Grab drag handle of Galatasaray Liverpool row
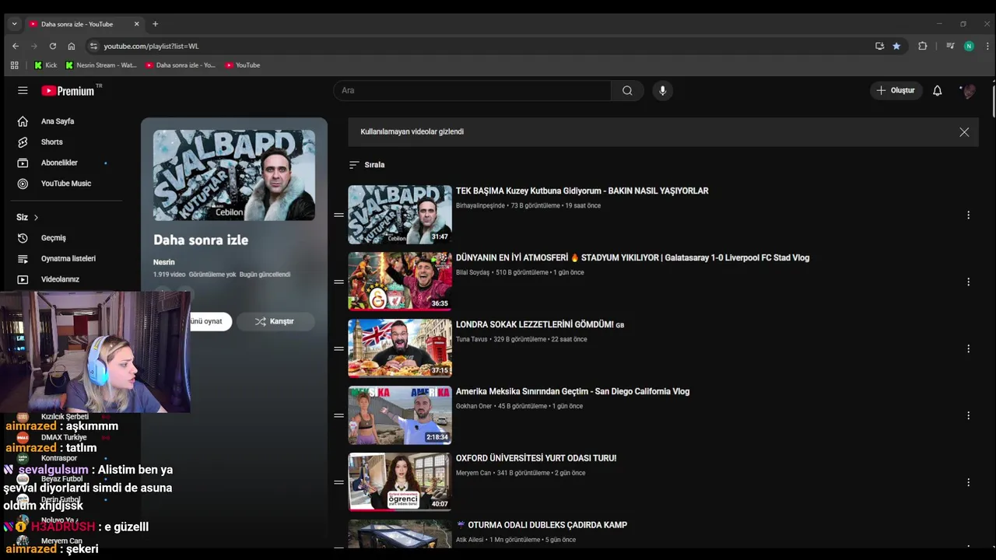The width and height of the screenshot is (996, 560). (338, 282)
